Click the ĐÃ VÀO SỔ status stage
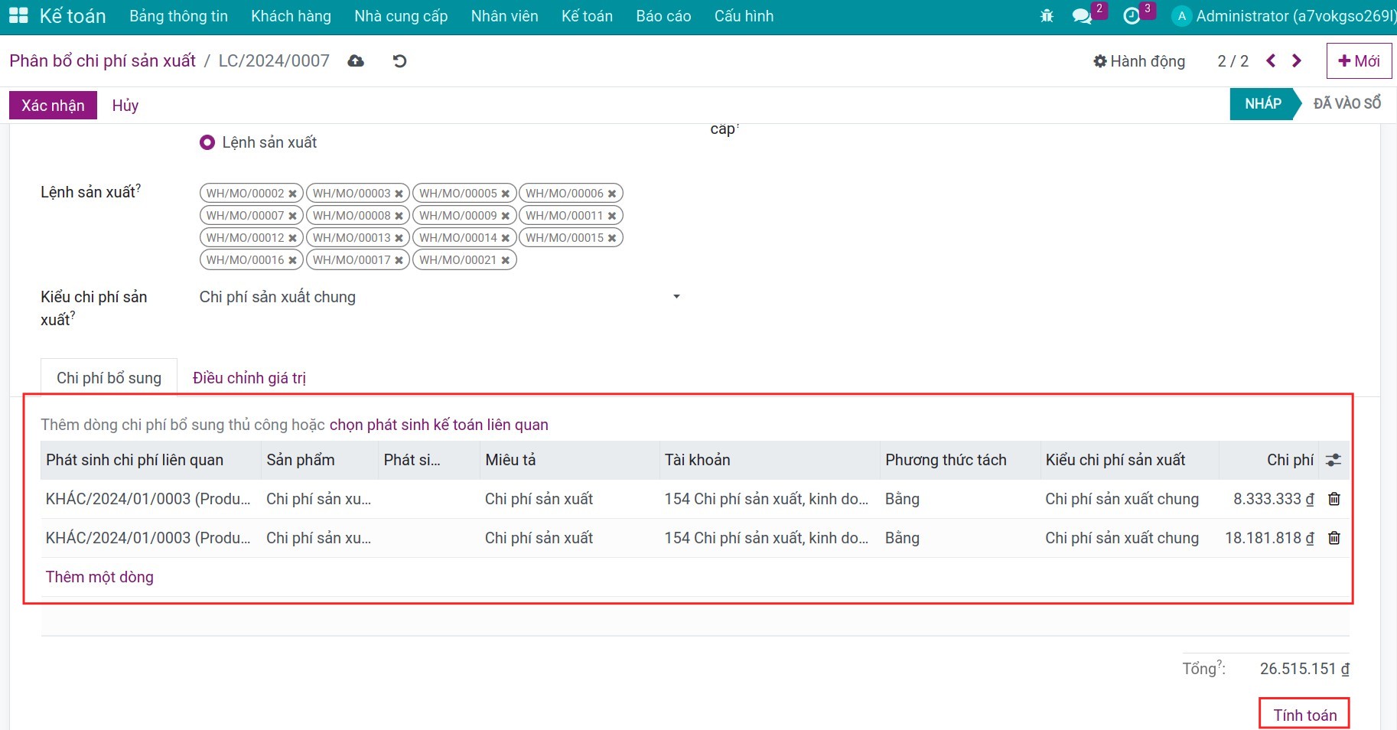Screen dimensions: 1397x730 (x=1347, y=103)
